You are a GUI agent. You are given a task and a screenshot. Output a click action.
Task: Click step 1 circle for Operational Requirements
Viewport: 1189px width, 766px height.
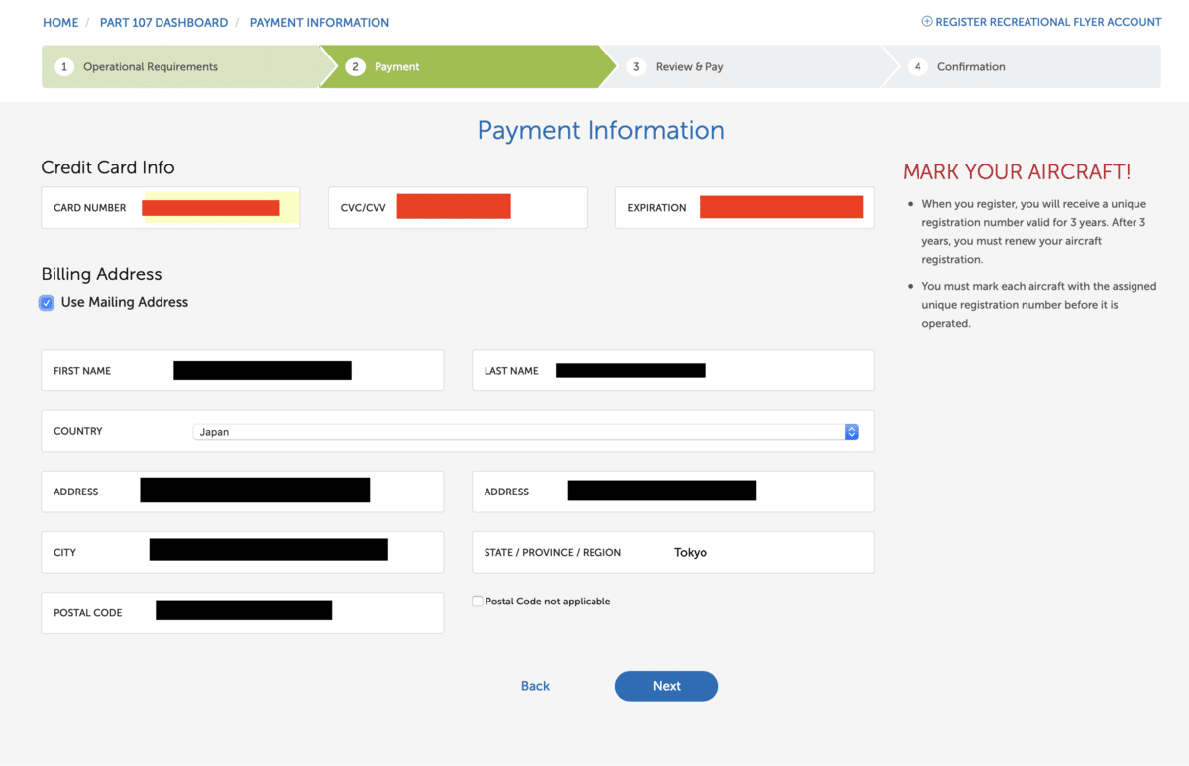[x=64, y=67]
